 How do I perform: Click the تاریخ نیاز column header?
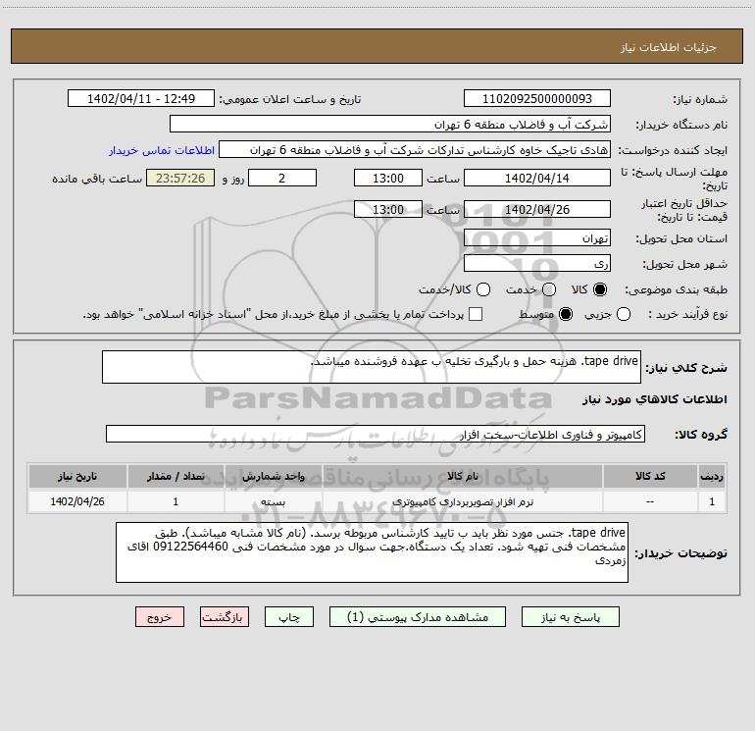[77, 477]
